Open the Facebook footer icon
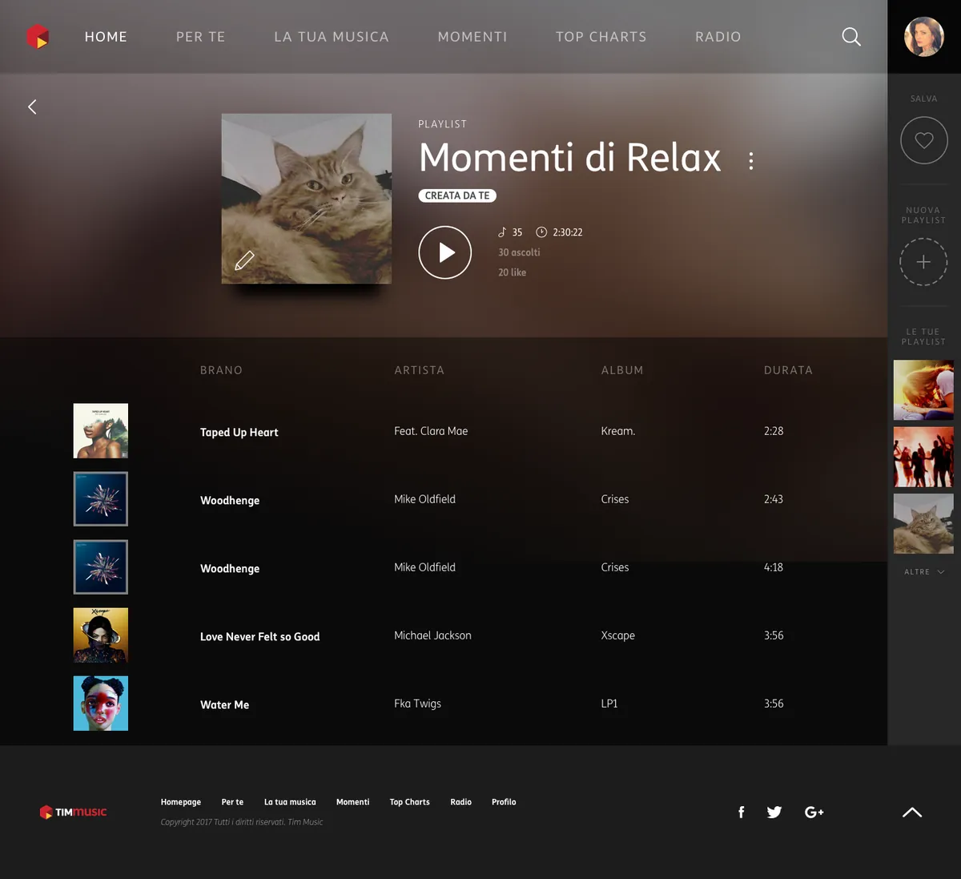Viewport: 961px width, 879px height. tap(742, 812)
